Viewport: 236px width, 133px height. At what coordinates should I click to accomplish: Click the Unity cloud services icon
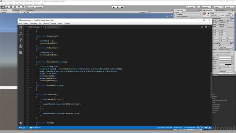click(198, 7)
